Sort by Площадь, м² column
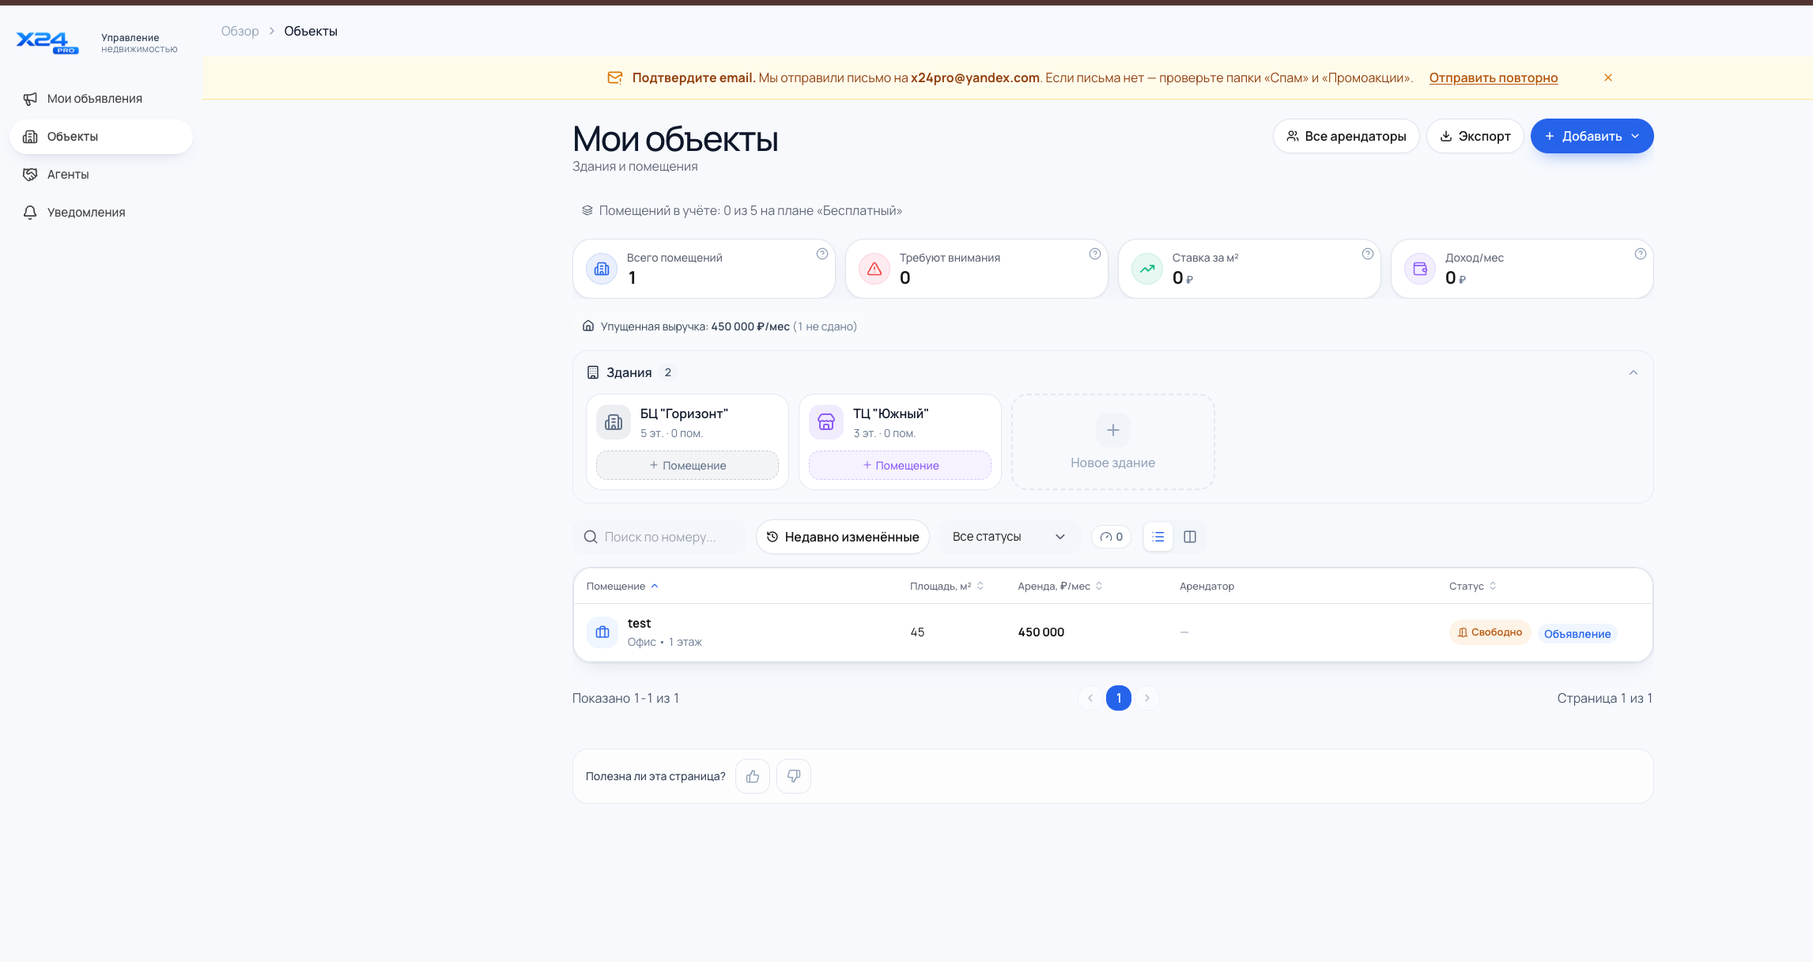This screenshot has height=962, width=1813. [946, 586]
